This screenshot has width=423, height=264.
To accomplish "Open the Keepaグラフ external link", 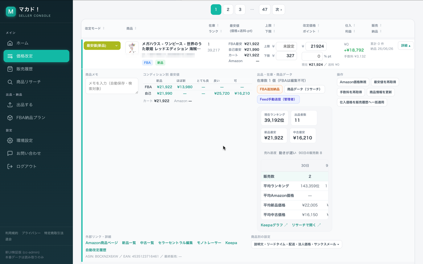I will coord(274,225).
